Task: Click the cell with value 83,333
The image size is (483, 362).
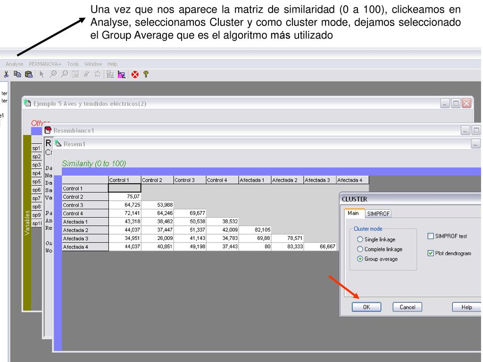Action: pos(287,246)
